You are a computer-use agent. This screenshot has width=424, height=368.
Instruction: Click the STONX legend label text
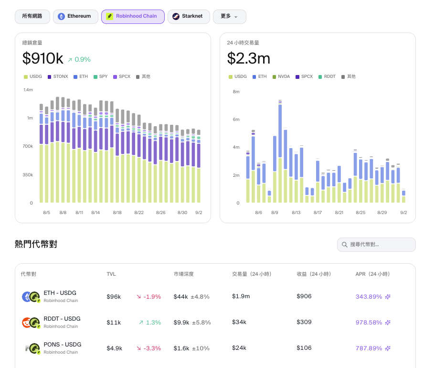pos(61,76)
